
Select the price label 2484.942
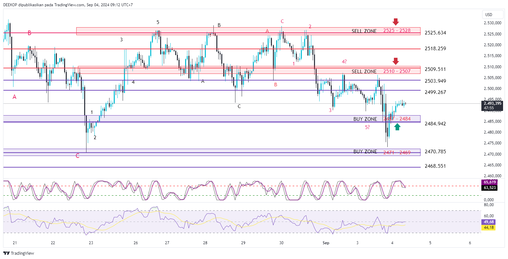point(435,124)
